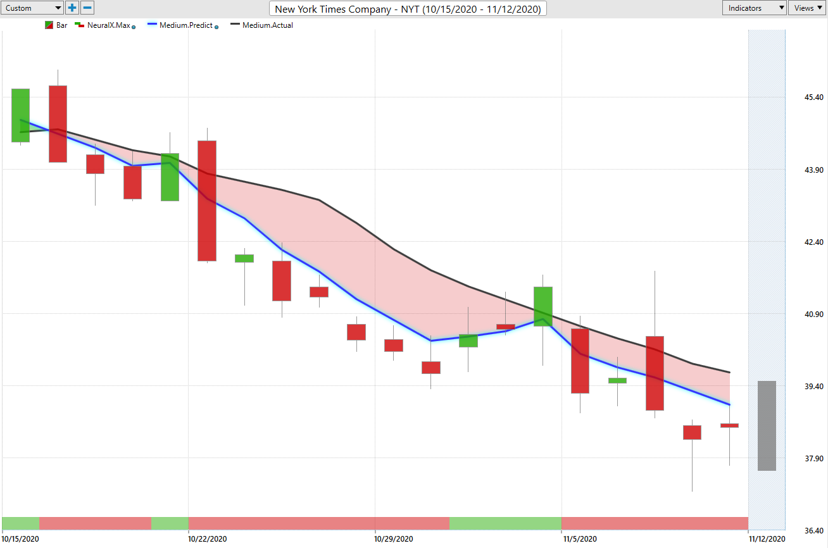Click the gray forecast bar for 11/12/2020
Screen dimensions: 828x548
coord(767,425)
